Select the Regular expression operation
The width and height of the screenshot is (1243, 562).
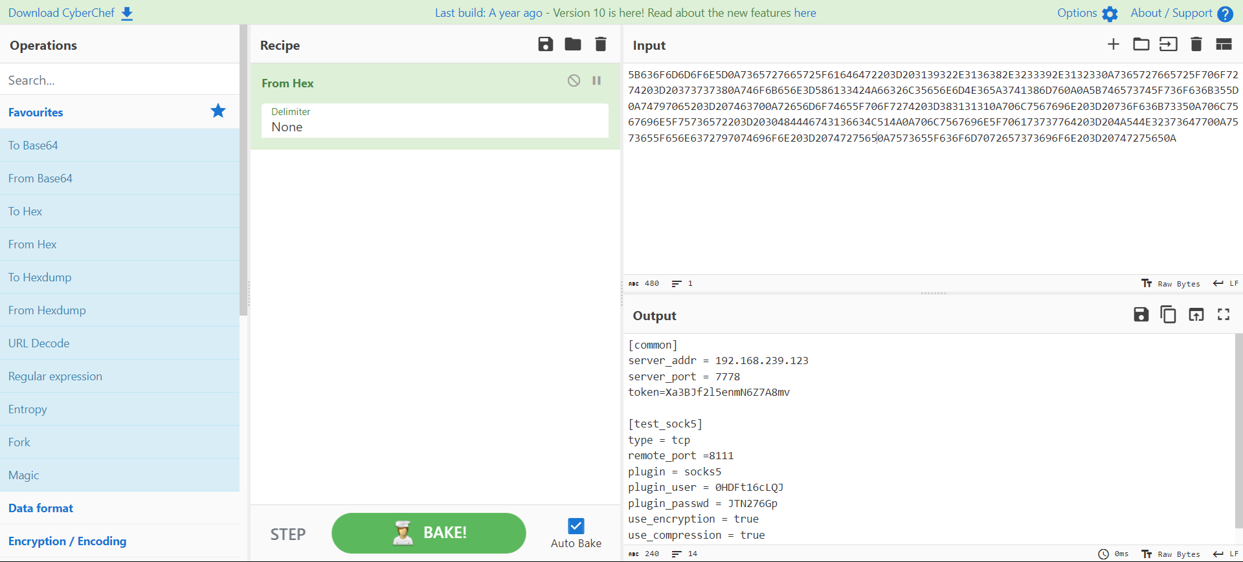pyautogui.click(x=120, y=376)
